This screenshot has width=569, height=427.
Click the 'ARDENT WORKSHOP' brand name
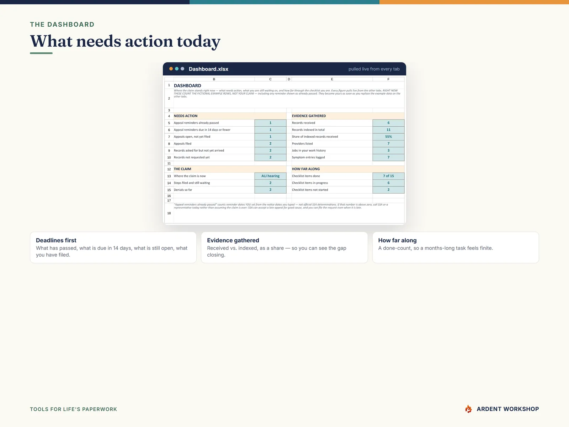click(508, 409)
